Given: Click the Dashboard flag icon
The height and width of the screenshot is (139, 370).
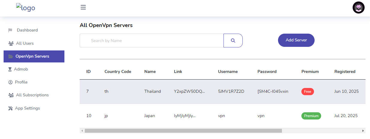Looking at the screenshot, I should coord(10,30).
